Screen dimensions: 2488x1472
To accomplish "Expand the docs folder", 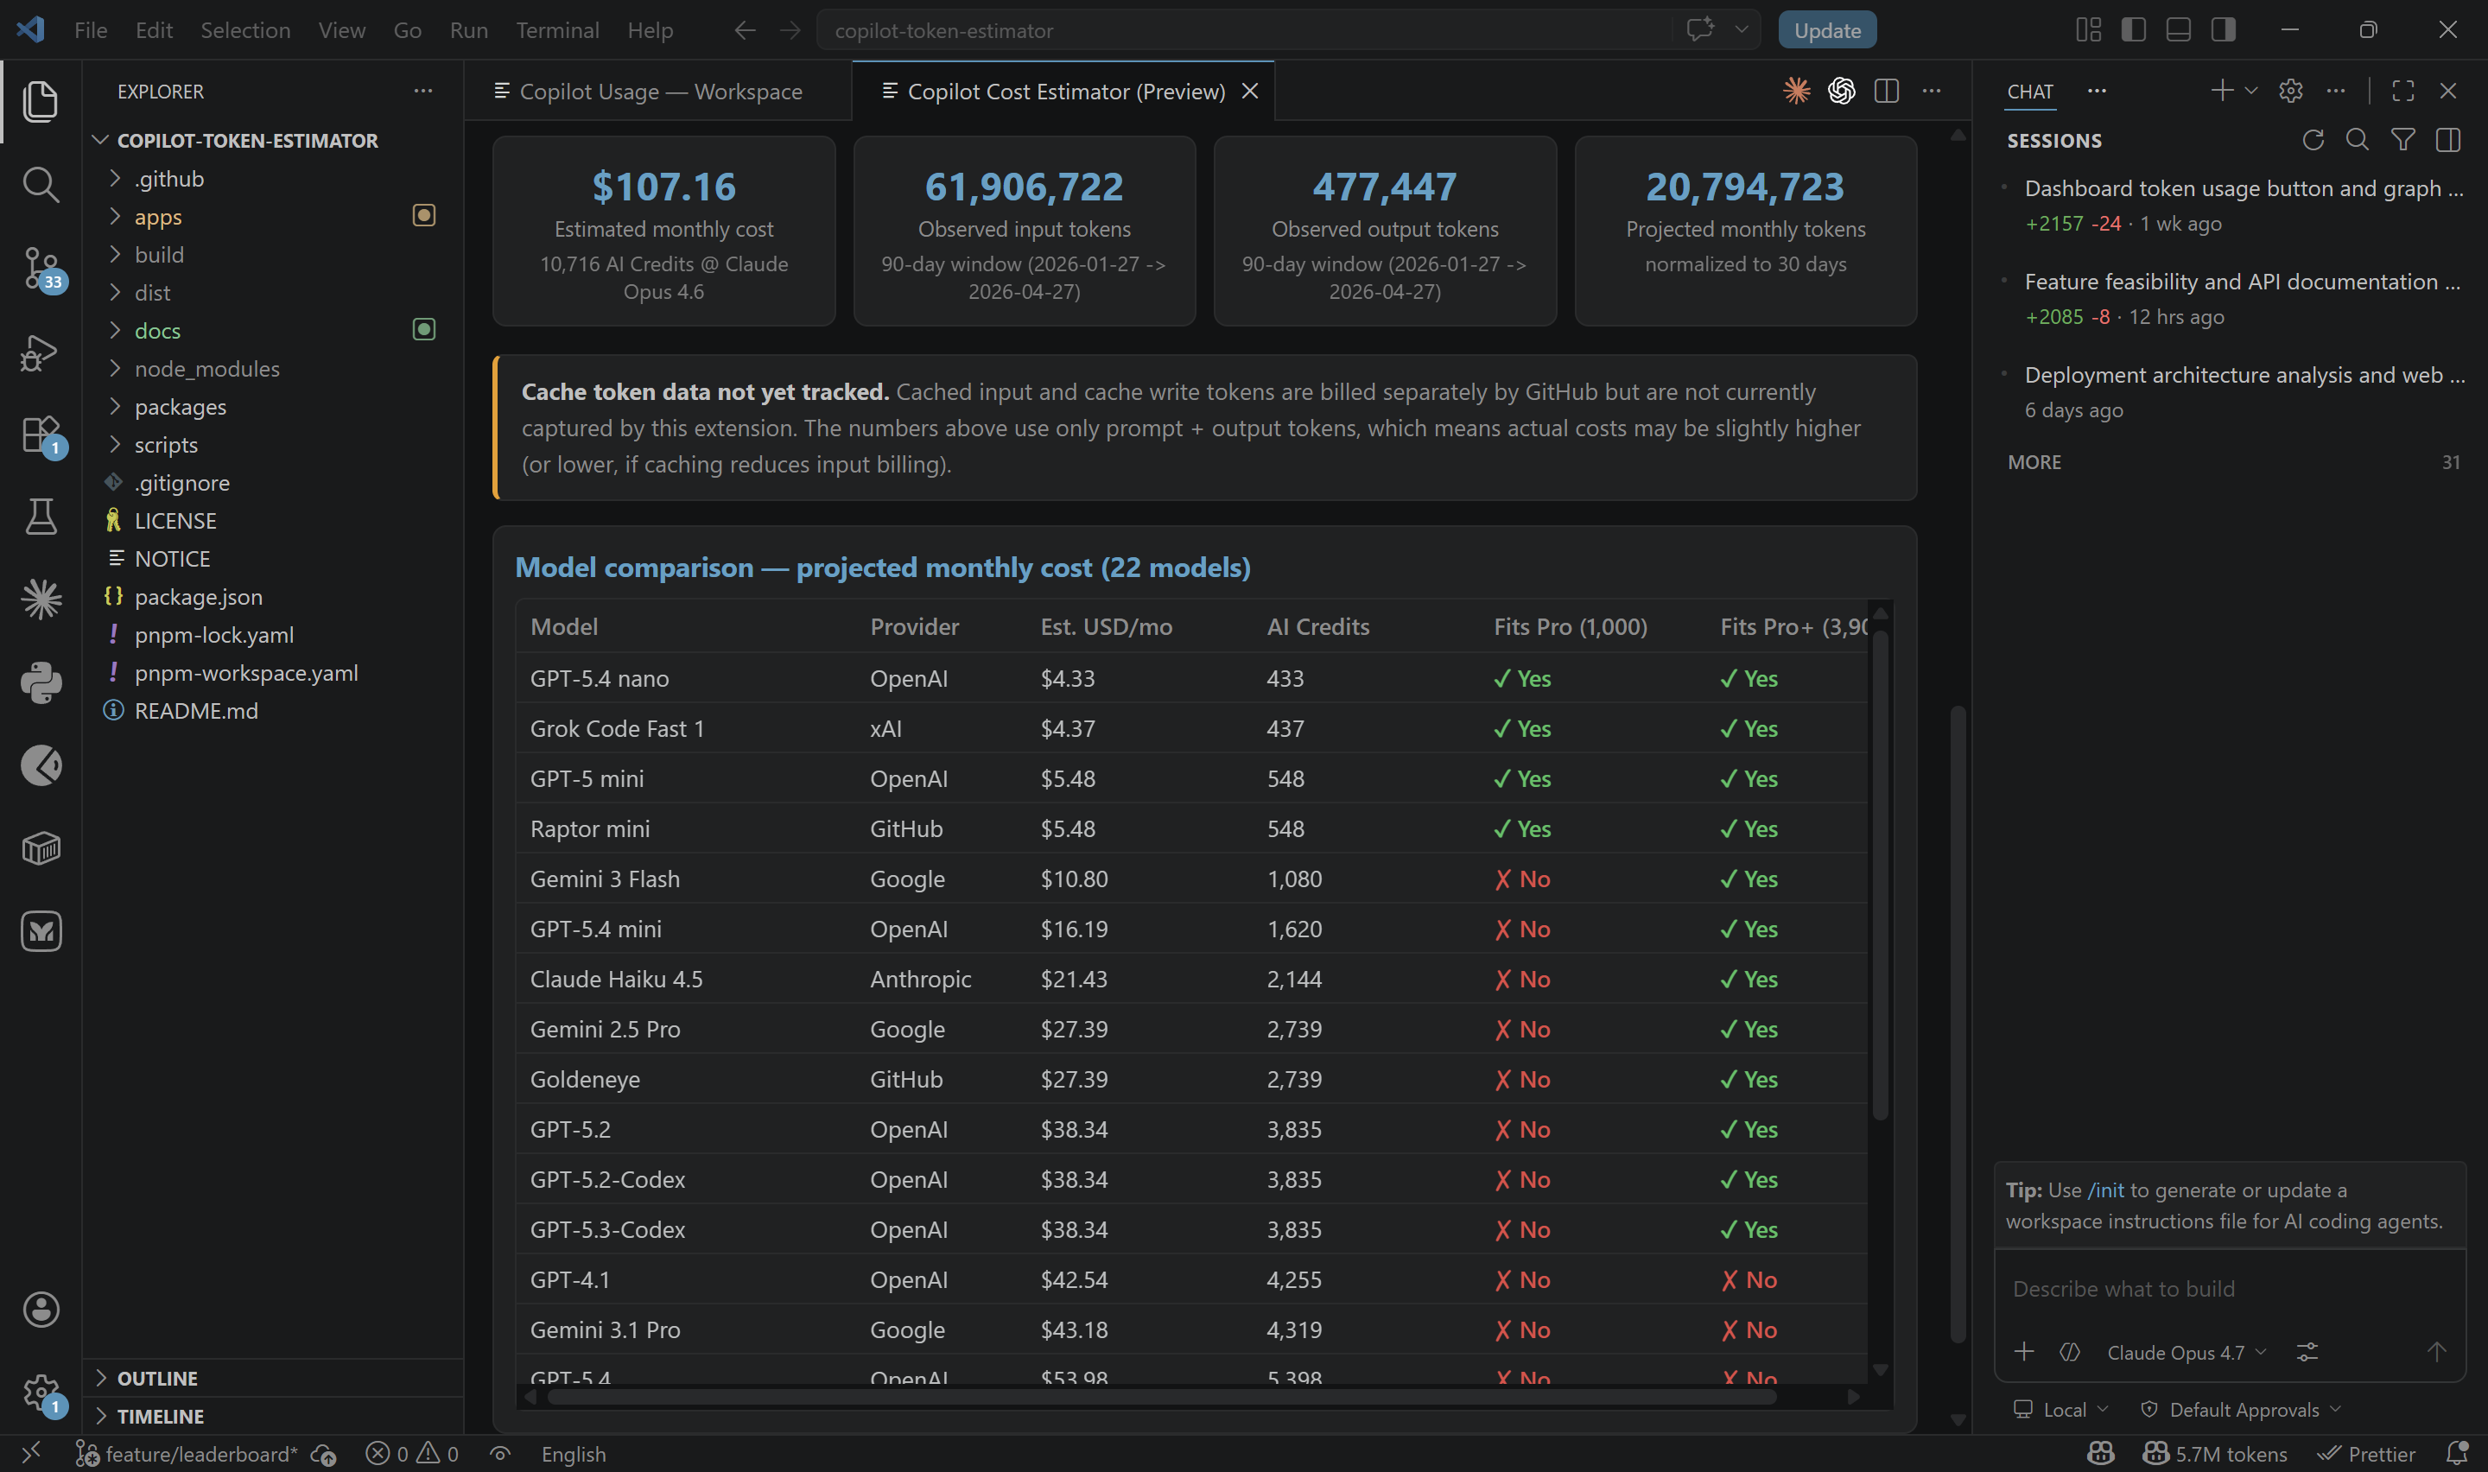I will click(115, 330).
